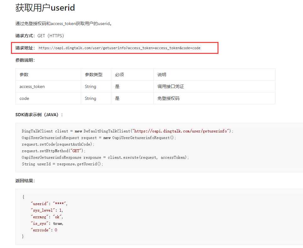Click the client.execute response code line
The height and width of the screenshot is (248, 303).
105,157
